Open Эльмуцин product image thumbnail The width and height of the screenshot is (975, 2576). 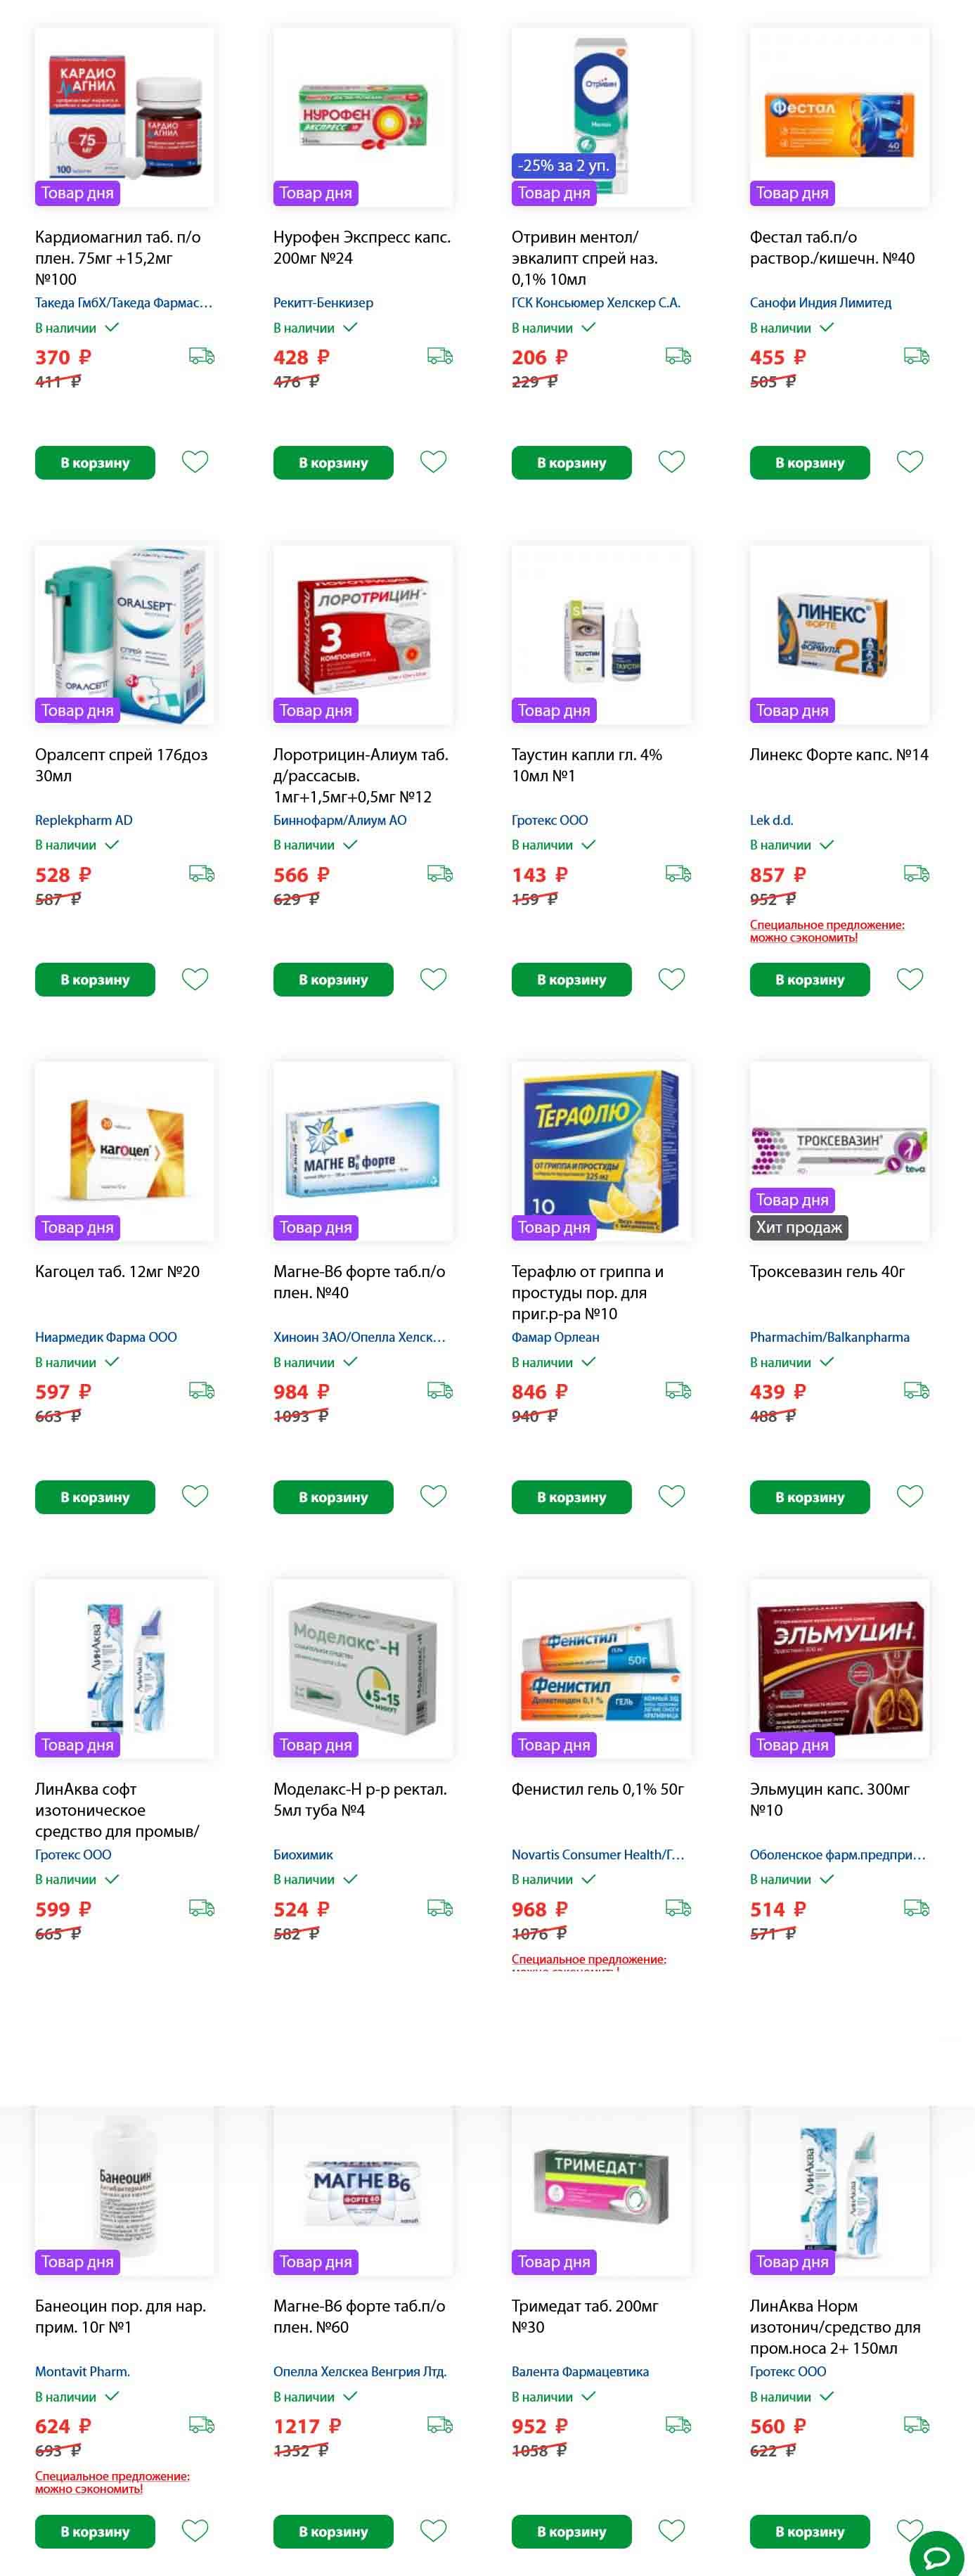[840, 1669]
